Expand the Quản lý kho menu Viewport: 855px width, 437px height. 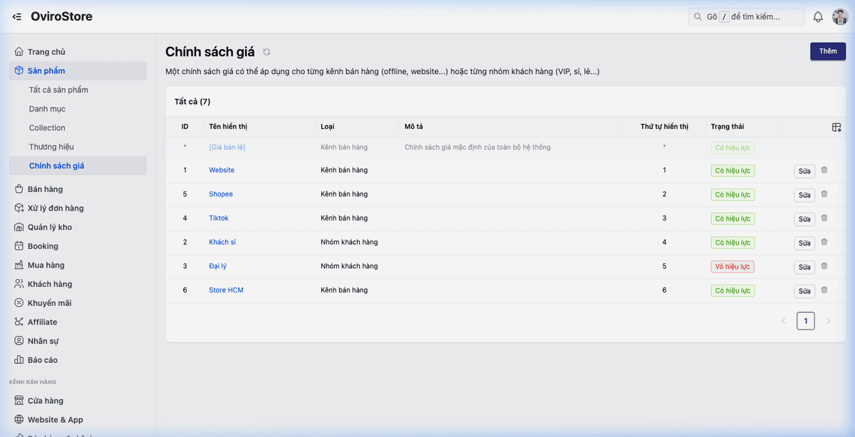(x=49, y=227)
